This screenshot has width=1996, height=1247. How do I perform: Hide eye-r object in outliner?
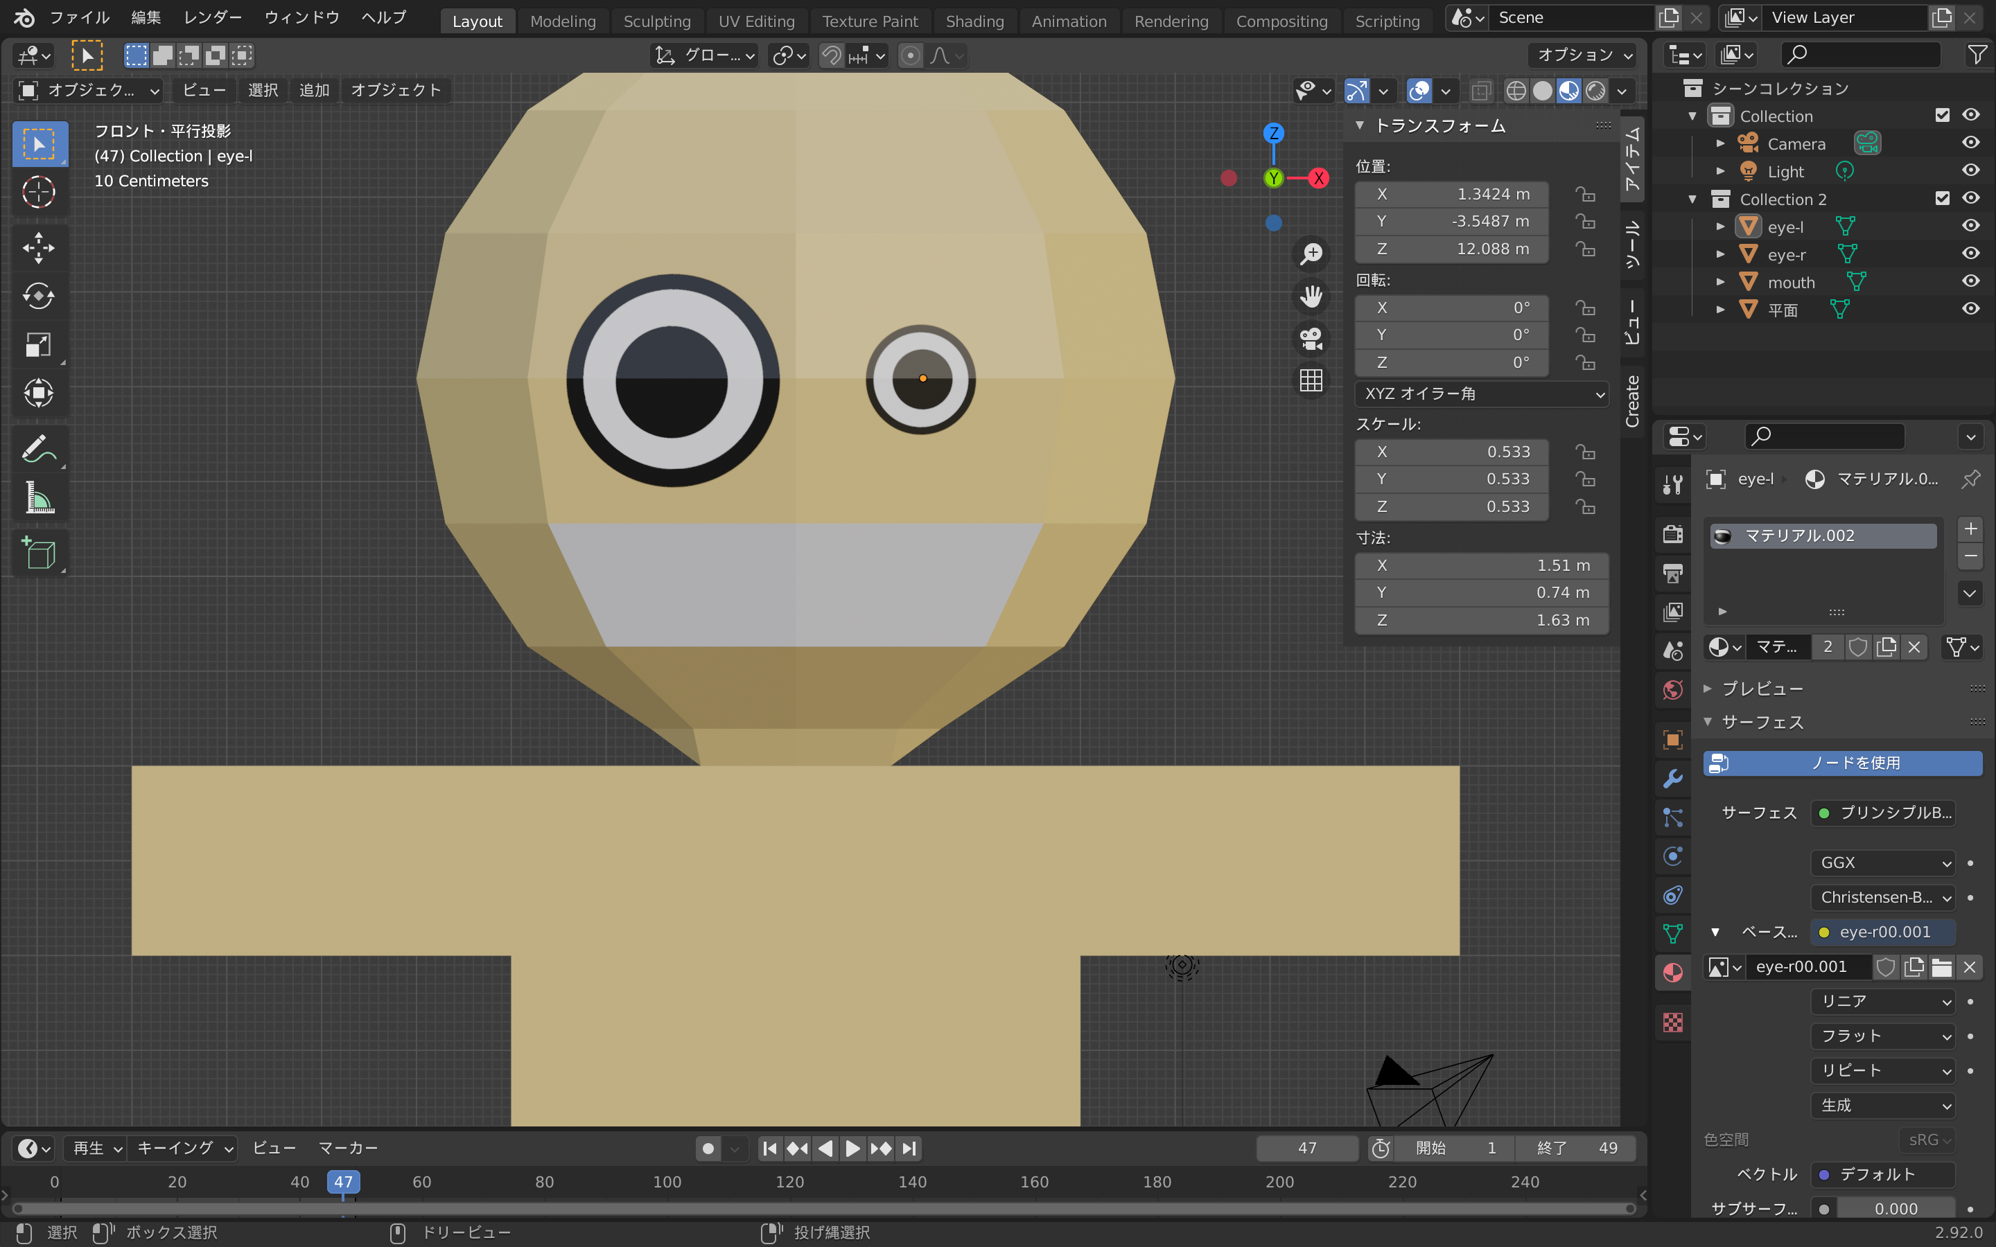(1970, 254)
